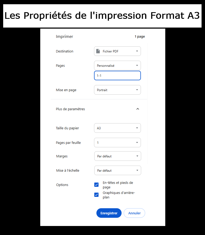Click the chevron on the Marges selector
This screenshot has width=205, height=235.
pos(137,156)
